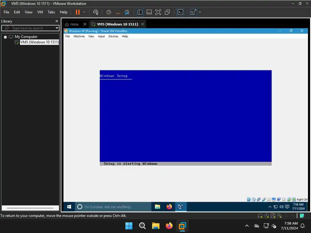Click the VirtualBox USB device status icon

(264, 199)
